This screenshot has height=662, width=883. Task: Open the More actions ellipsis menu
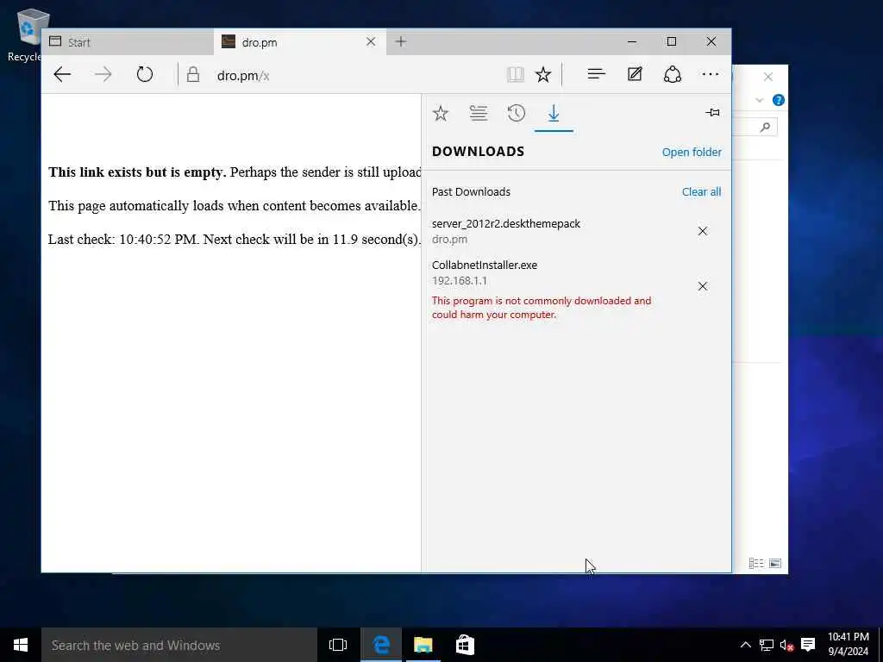[x=711, y=74]
